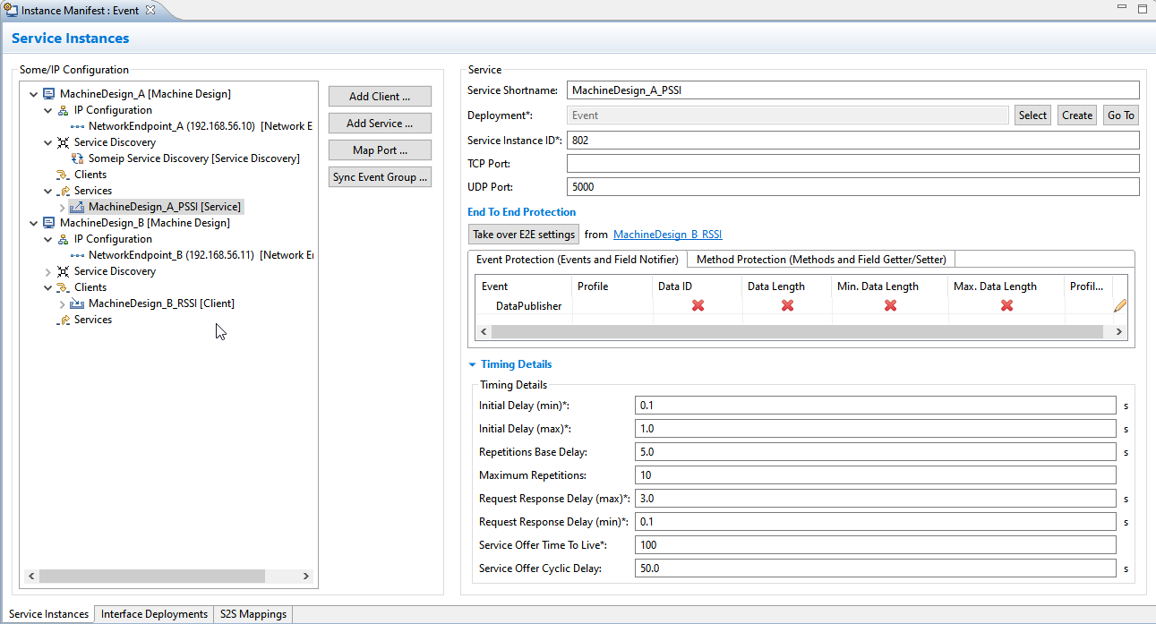
Task: Click the Instance Manifest editor tab icon
Action: [11, 9]
